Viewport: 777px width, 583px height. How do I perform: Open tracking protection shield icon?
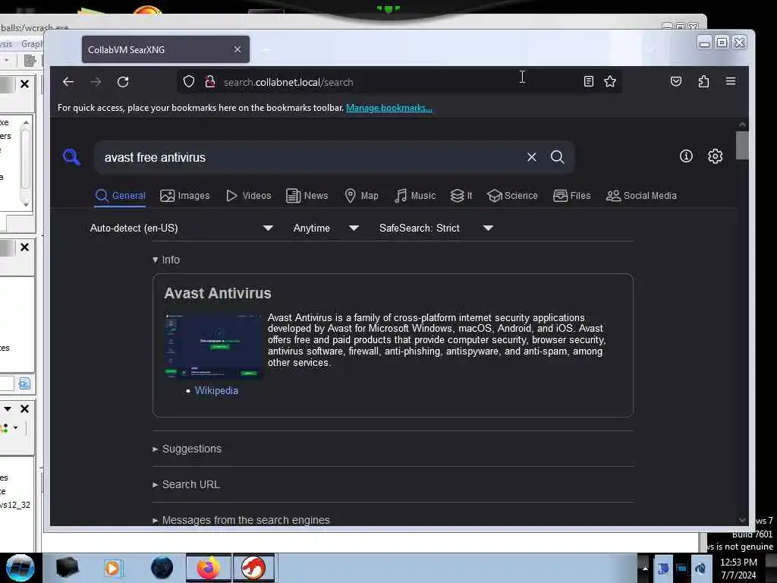189,82
